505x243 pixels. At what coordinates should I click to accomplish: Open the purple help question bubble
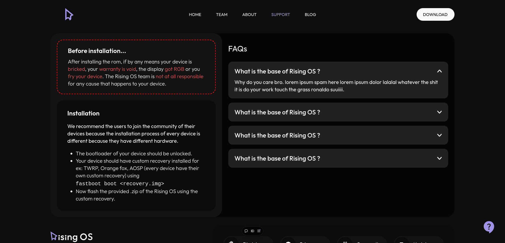[x=489, y=227]
